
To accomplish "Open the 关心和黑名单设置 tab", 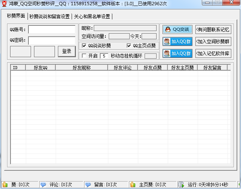I will point(92,16).
